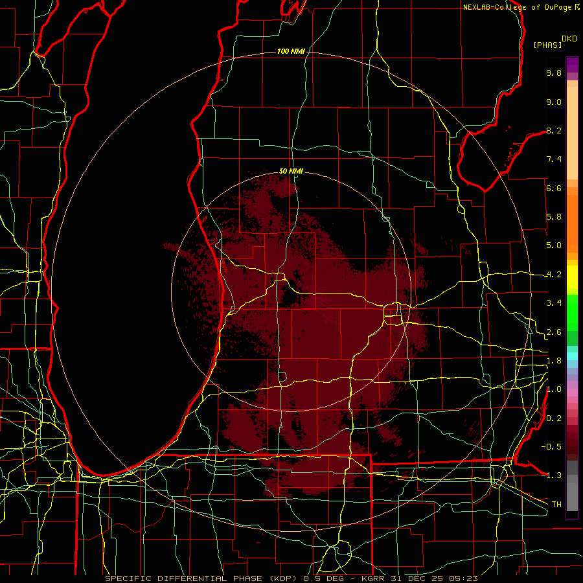Viewport: 583px width, 583px height.
Task: Click the '4.2' legend value
Action: point(554,275)
